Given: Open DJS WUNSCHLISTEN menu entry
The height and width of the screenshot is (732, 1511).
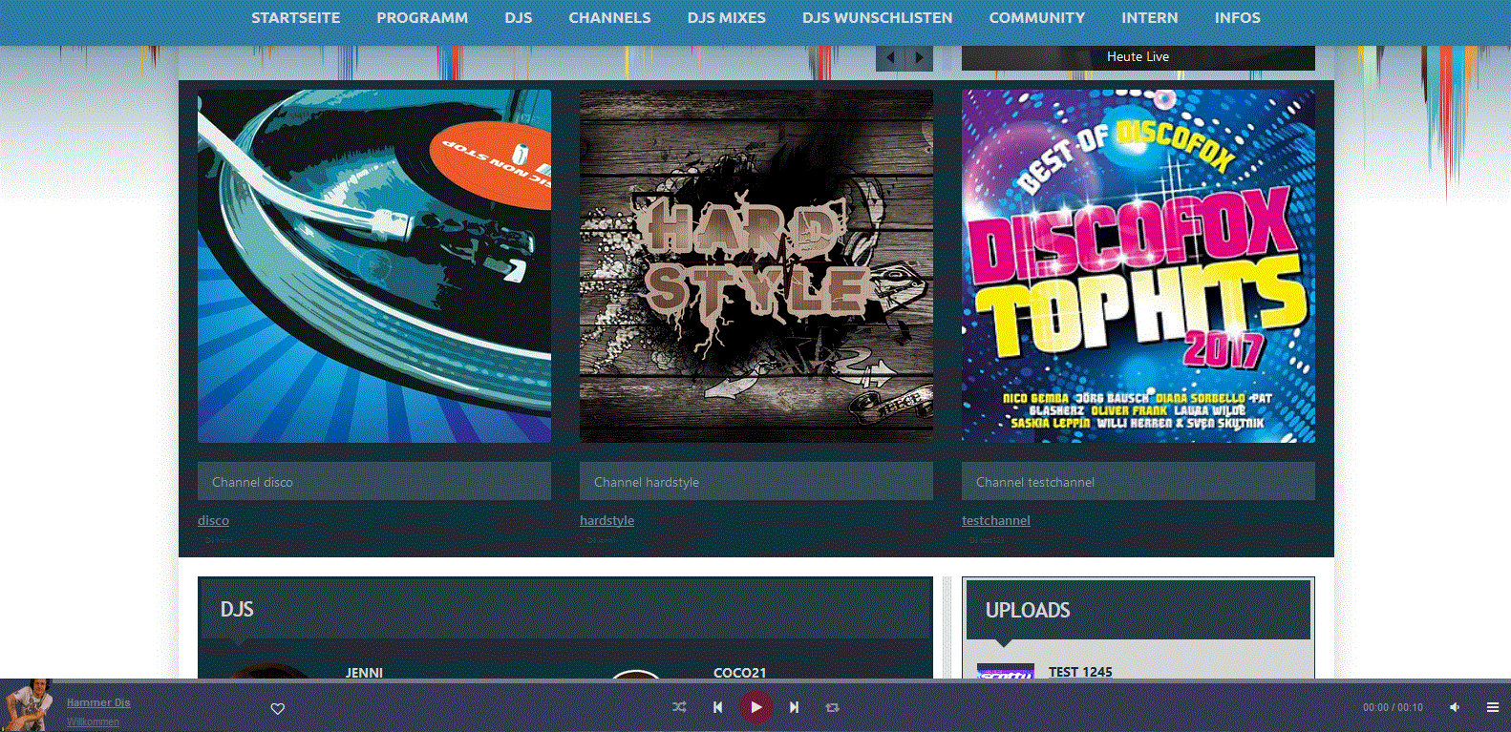Looking at the screenshot, I should 877,17.
